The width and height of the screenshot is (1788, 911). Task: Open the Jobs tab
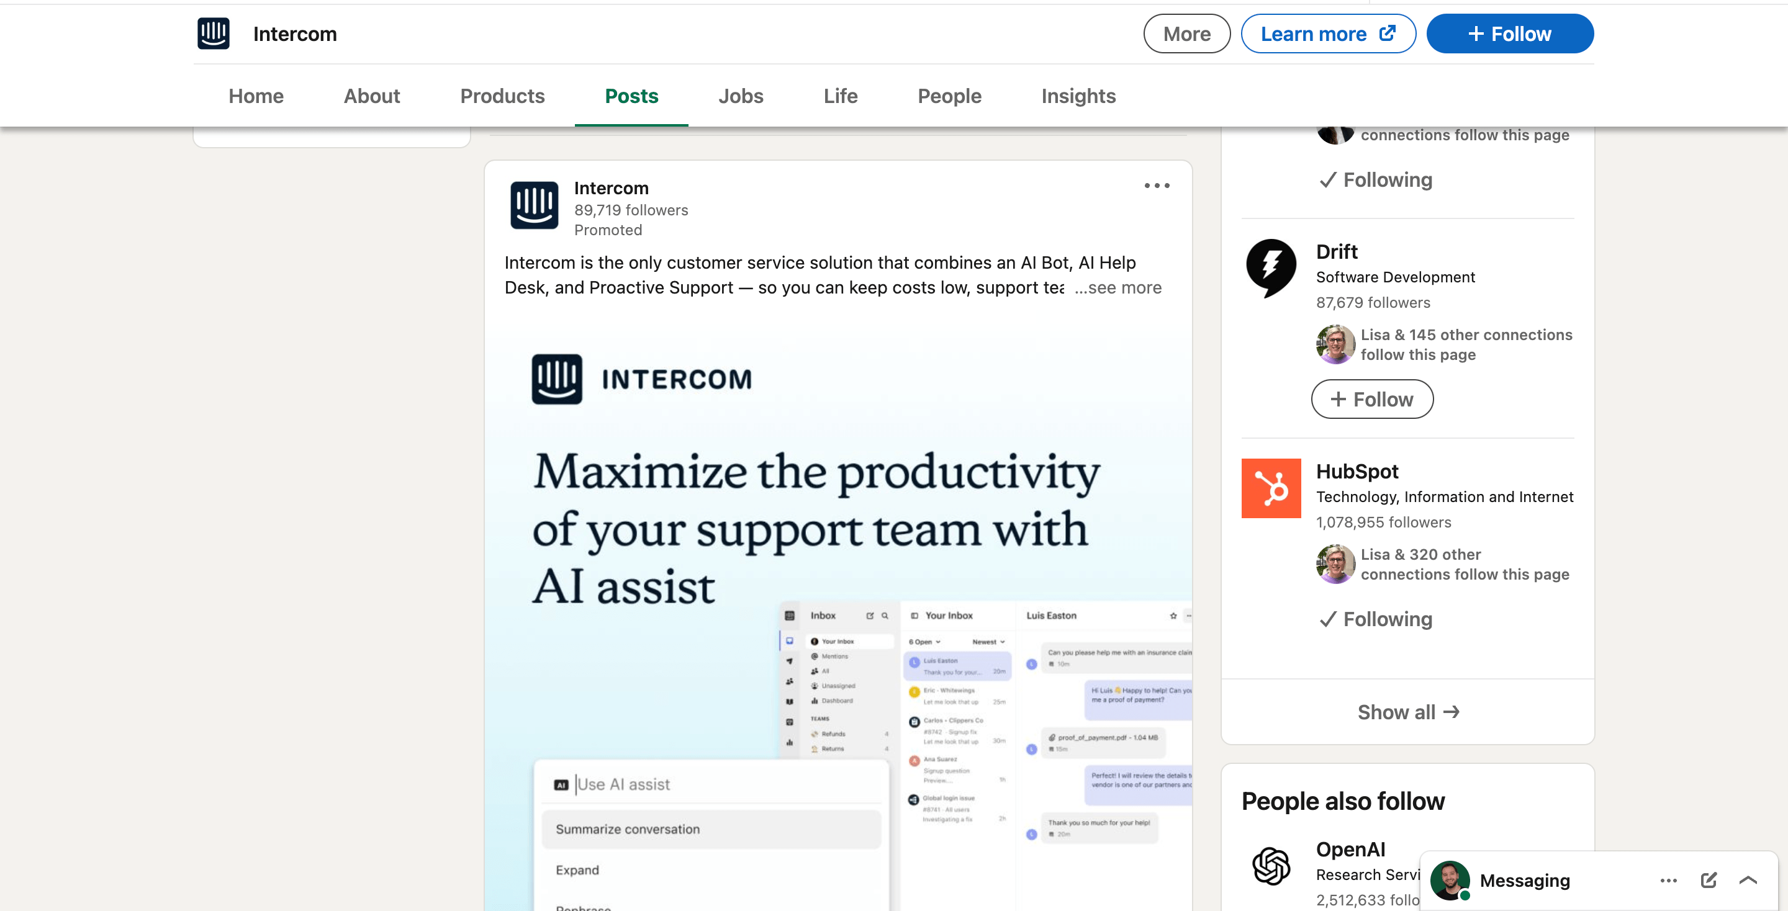click(741, 96)
